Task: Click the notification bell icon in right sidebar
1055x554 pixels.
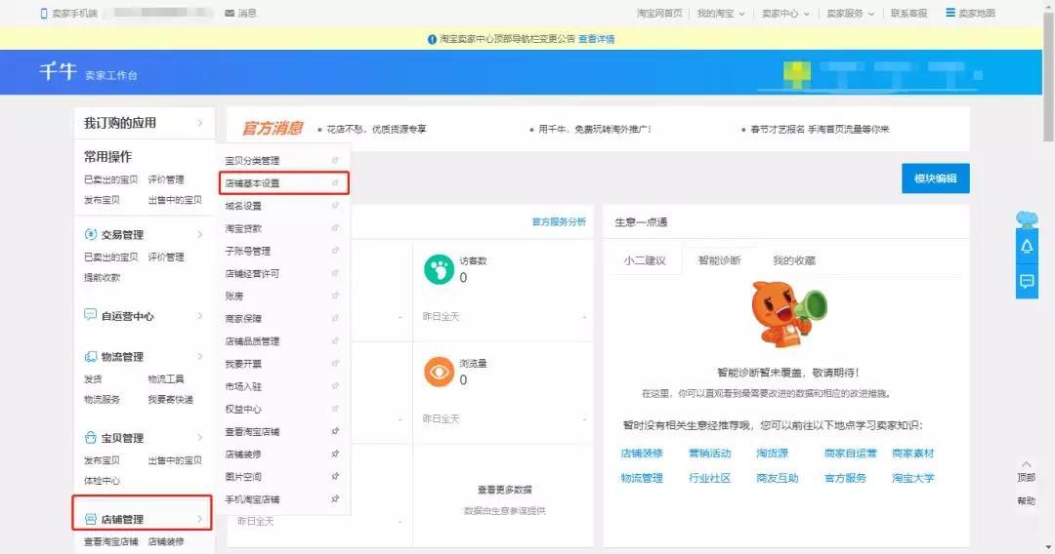Action: pyautogui.click(x=1027, y=247)
